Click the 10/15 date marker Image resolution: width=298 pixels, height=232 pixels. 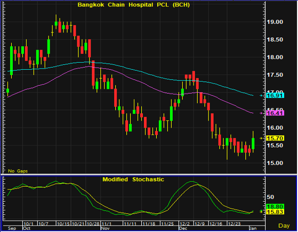pyautogui.click(x=63, y=224)
